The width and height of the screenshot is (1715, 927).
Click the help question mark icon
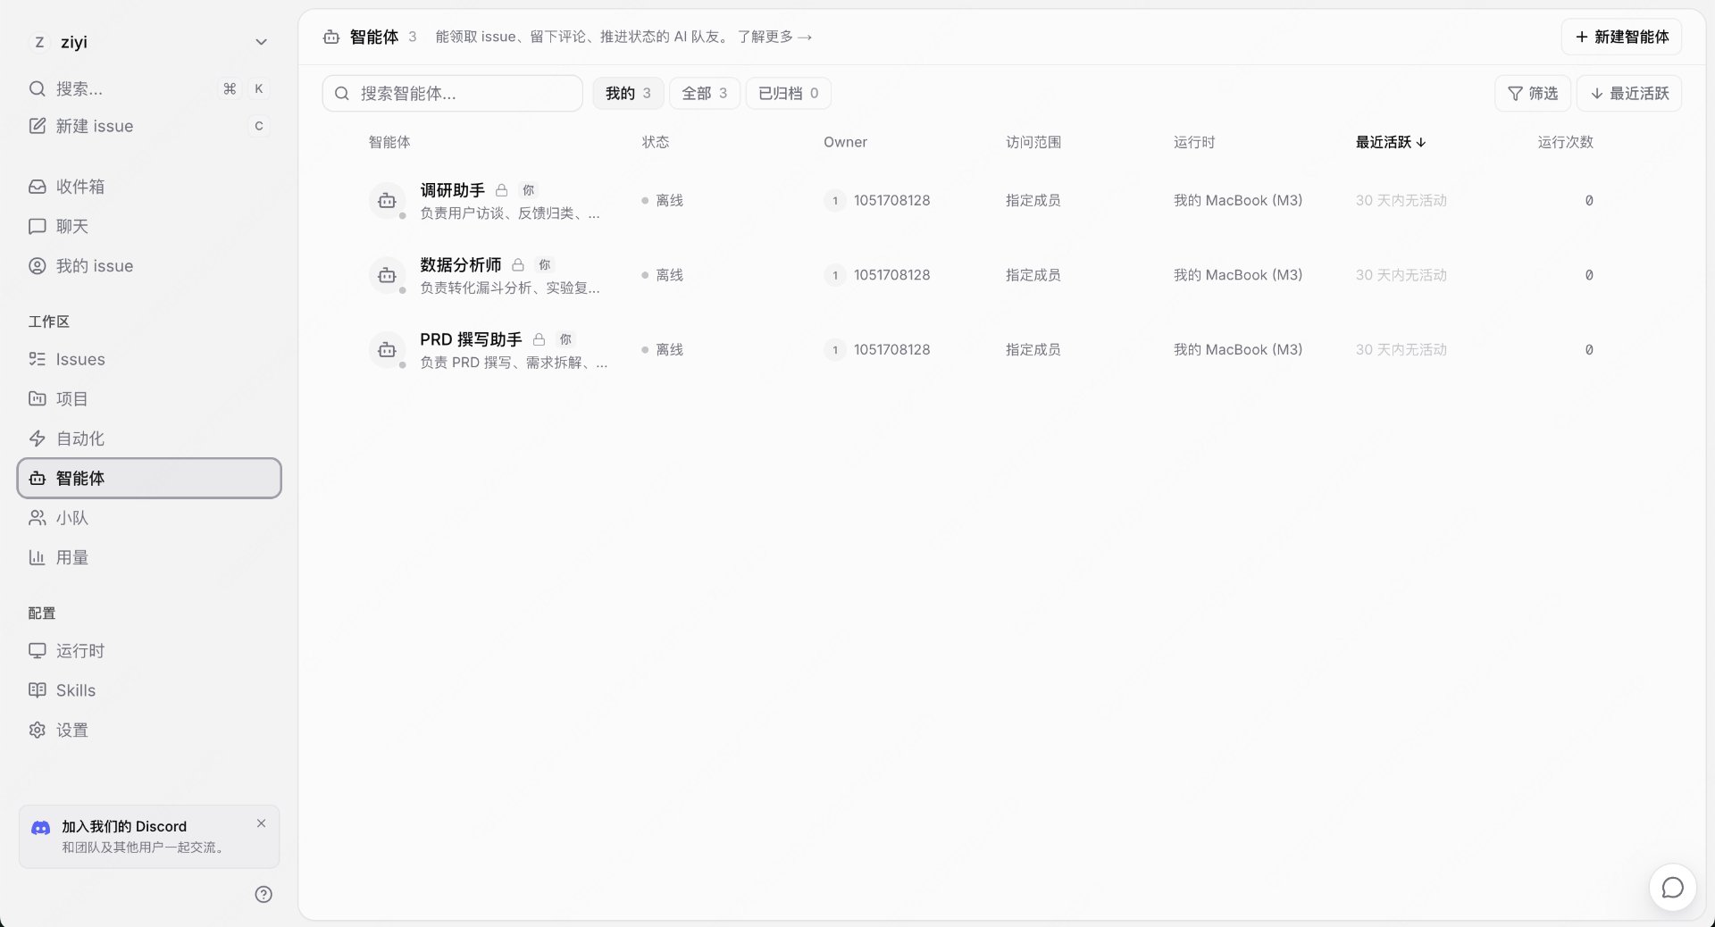click(x=264, y=894)
